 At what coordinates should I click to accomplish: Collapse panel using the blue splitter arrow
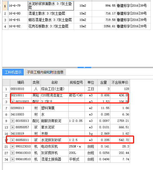click(x=84, y=67)
